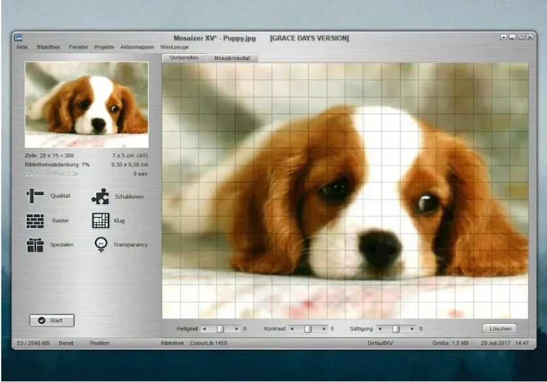Image resolution: width=547 pixels, height=382 pixels.
Task: Open the Schablonen puzzle icon
Action: coord(101,196)
